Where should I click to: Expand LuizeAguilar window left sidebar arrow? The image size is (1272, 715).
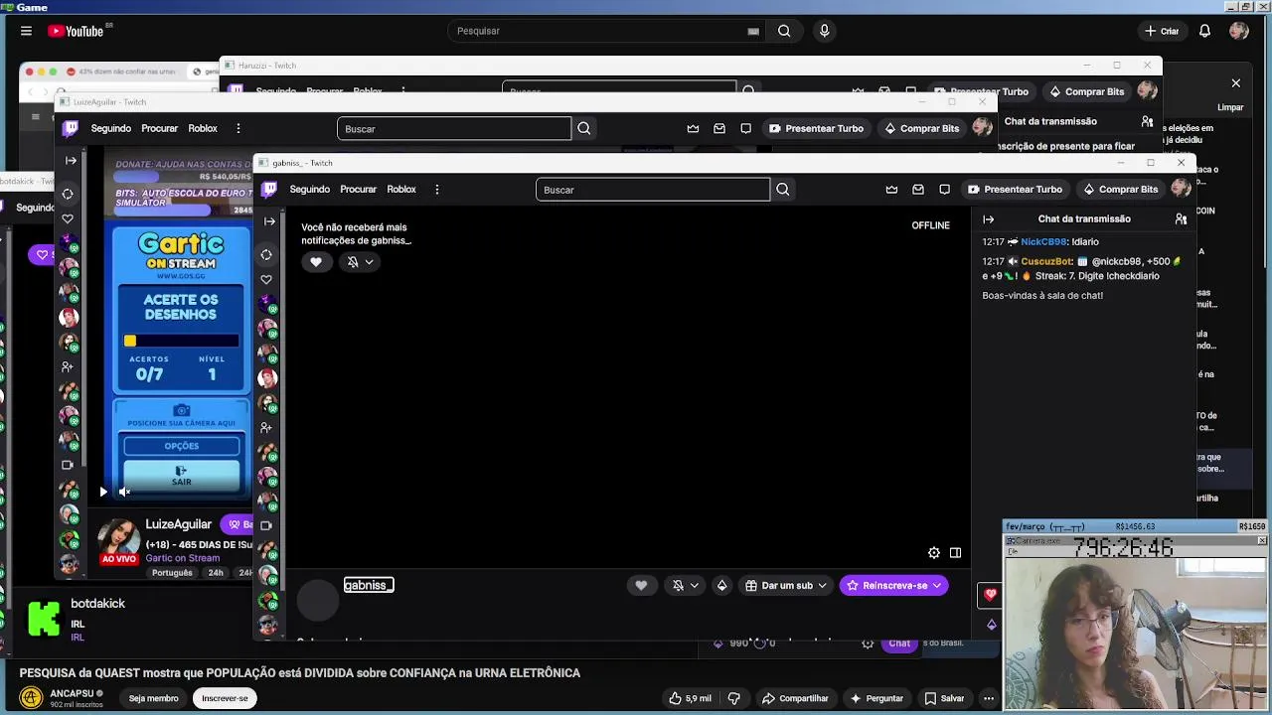tap(71, 161)
